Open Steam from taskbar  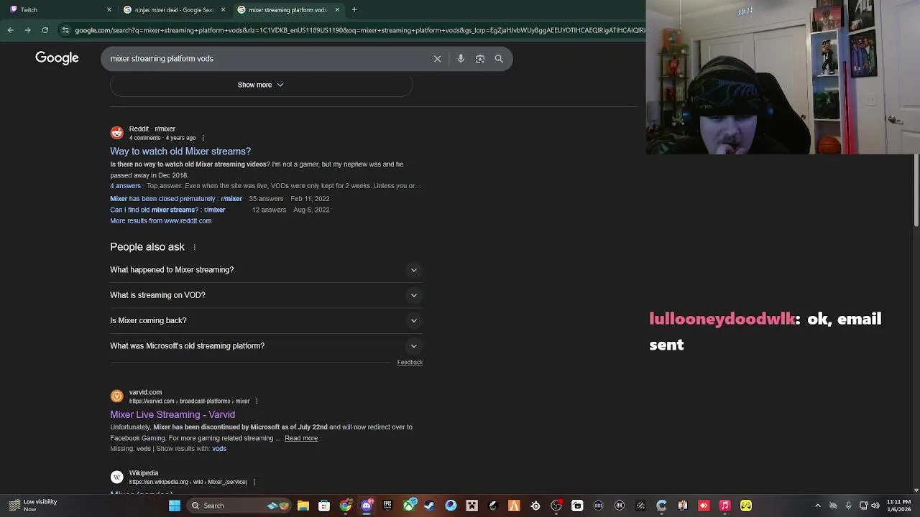click(430, 506)
